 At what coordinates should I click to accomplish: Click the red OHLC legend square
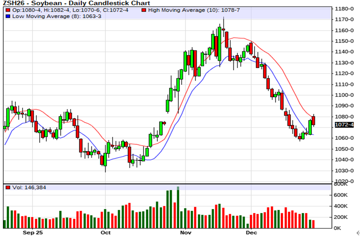click(8, 10)
